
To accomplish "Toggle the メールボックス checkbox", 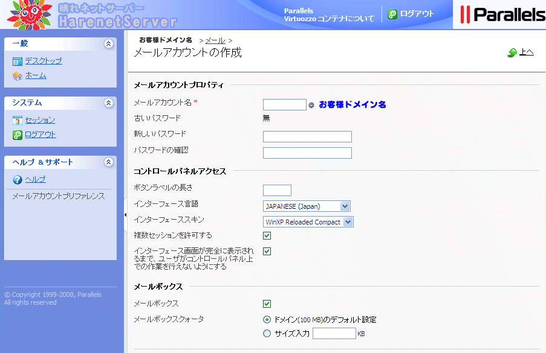I will pos(267,304).
